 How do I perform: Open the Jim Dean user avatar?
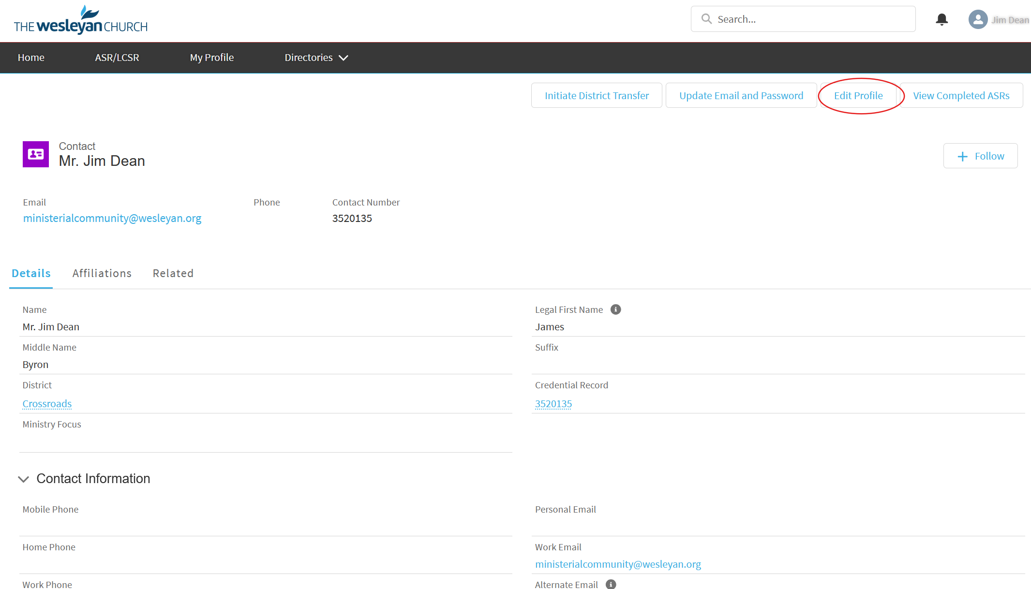tap(978, 19)
